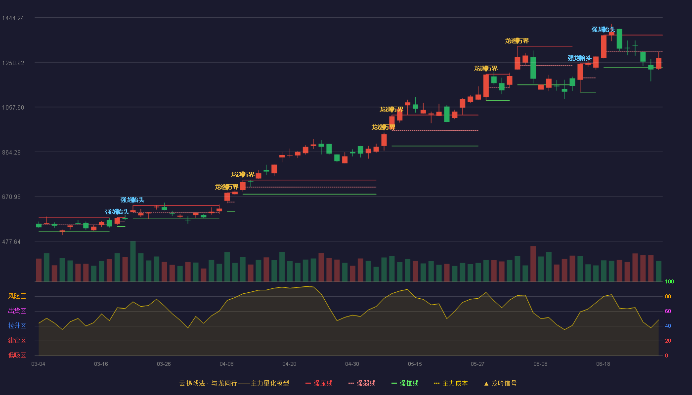Click the 拉升区 zone label
Image resolution: width=692 pixels, height=395 pixels.
click(17, 326)
